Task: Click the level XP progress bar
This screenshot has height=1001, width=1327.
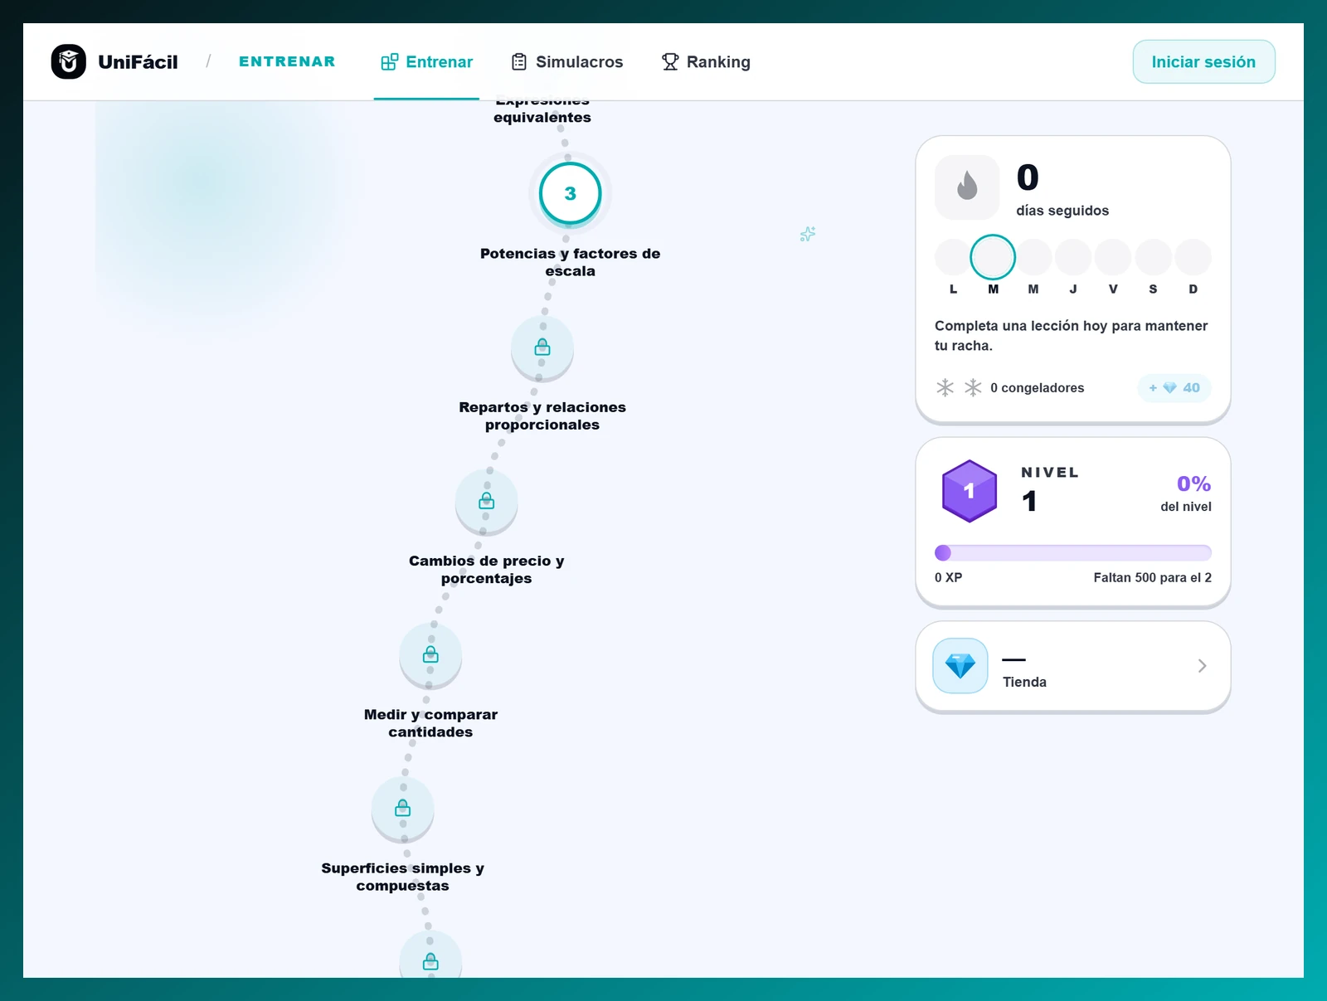Action: pos(1073,553)
